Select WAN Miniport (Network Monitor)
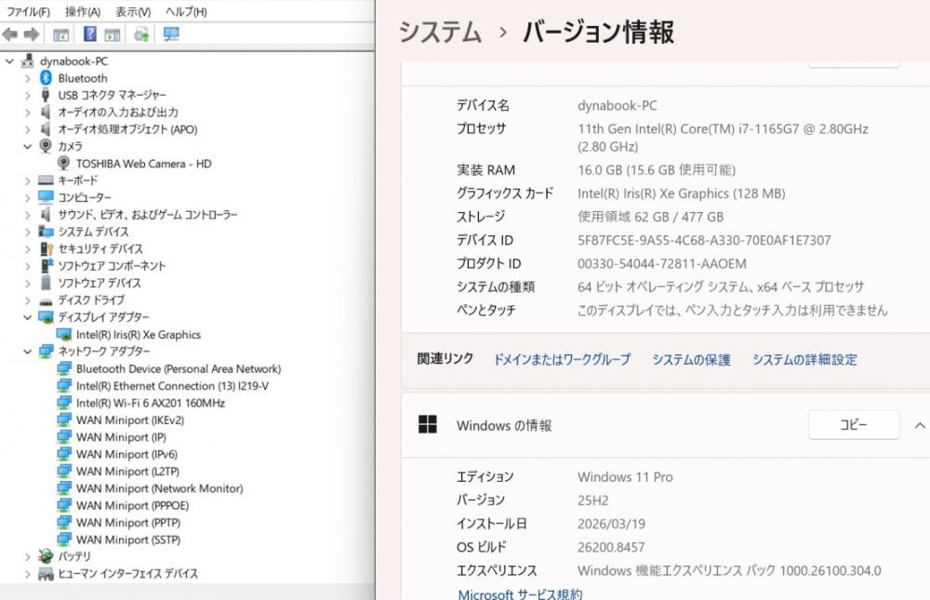 tap(160, 488)
